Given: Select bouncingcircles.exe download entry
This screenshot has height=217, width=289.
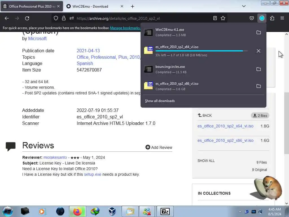Looking at the screenshot, I should 198,69.
